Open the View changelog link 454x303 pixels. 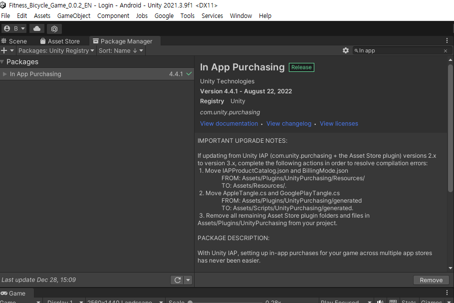click(x=289, y=124)
